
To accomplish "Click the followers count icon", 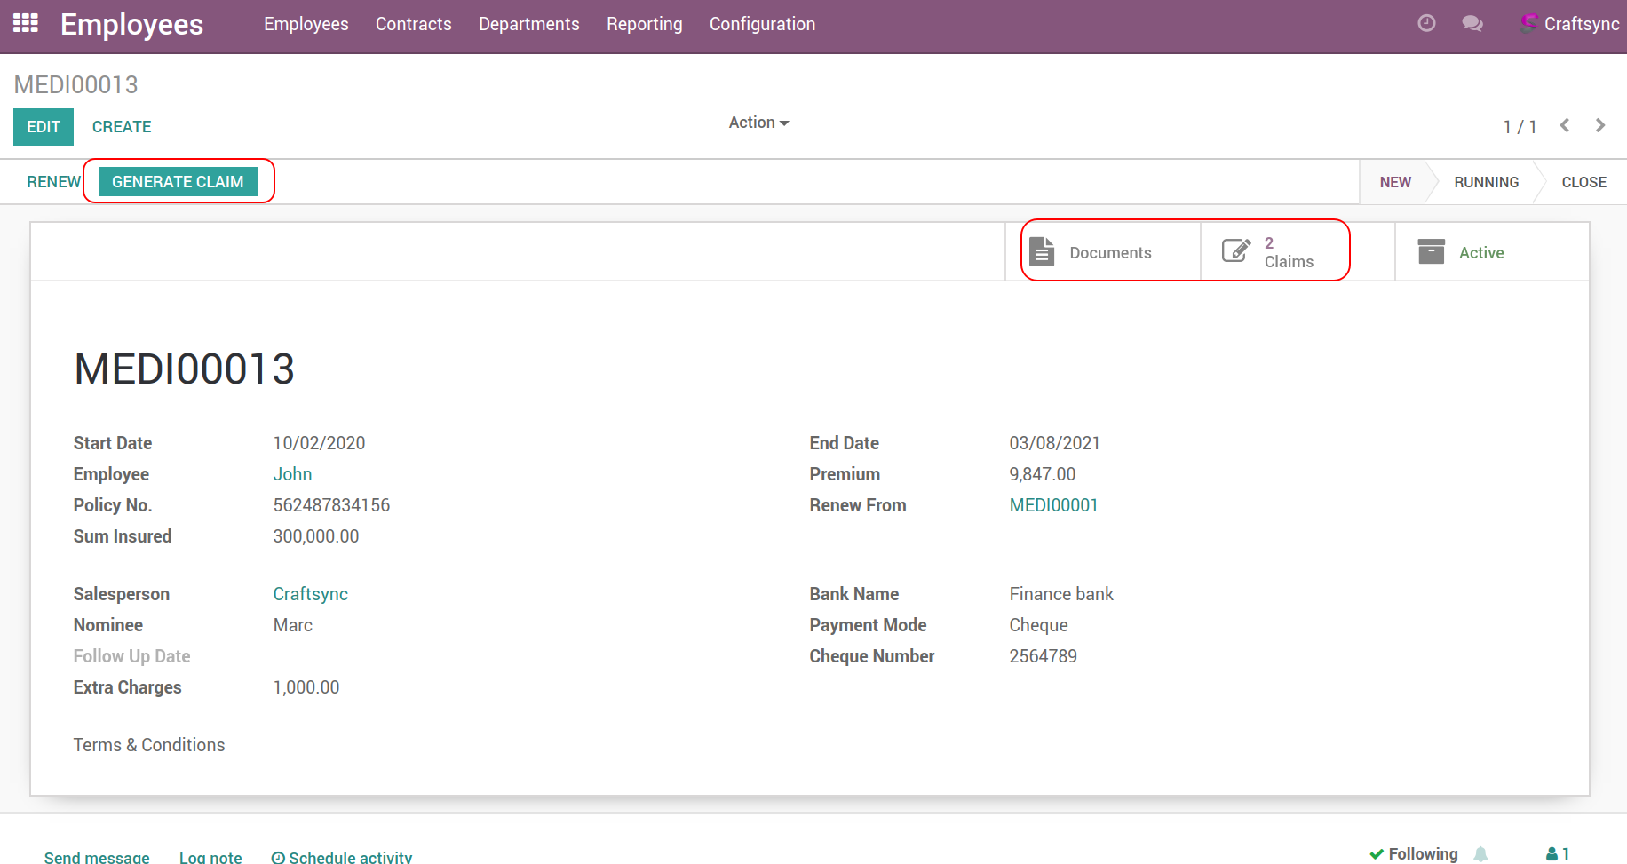I will (1558, 853).
